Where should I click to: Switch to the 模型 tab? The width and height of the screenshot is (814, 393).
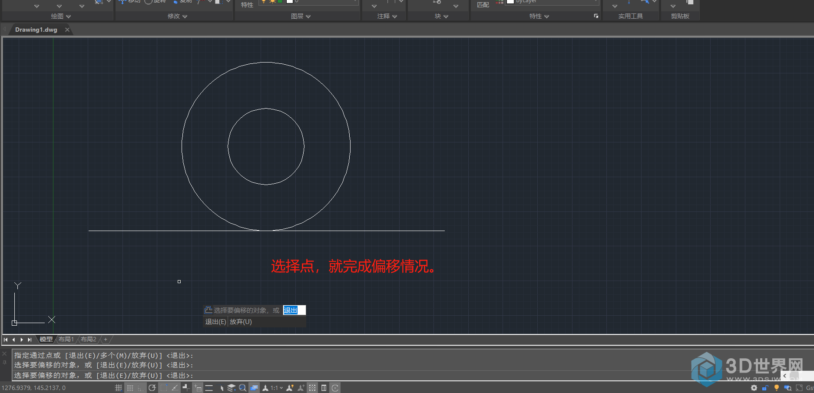[x=46, y=339]
